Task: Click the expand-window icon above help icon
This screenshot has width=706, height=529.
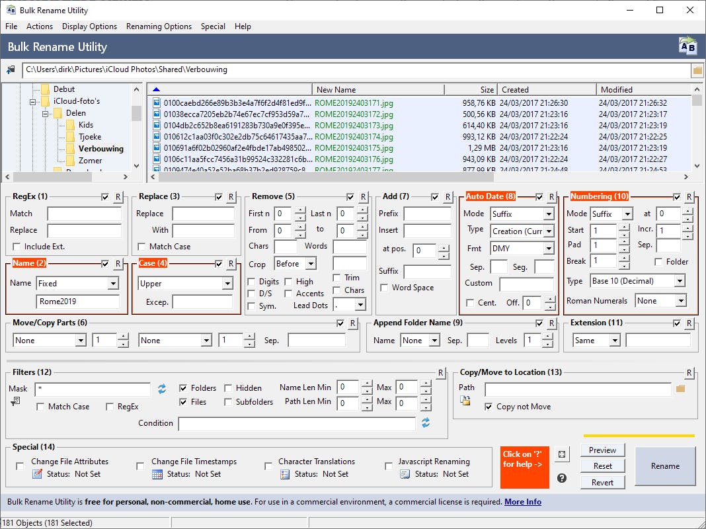Action: [x=562, y=454]
